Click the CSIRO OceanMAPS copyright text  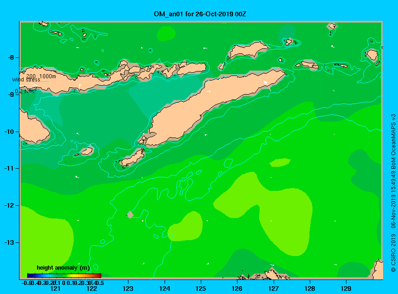click(393, 193)
